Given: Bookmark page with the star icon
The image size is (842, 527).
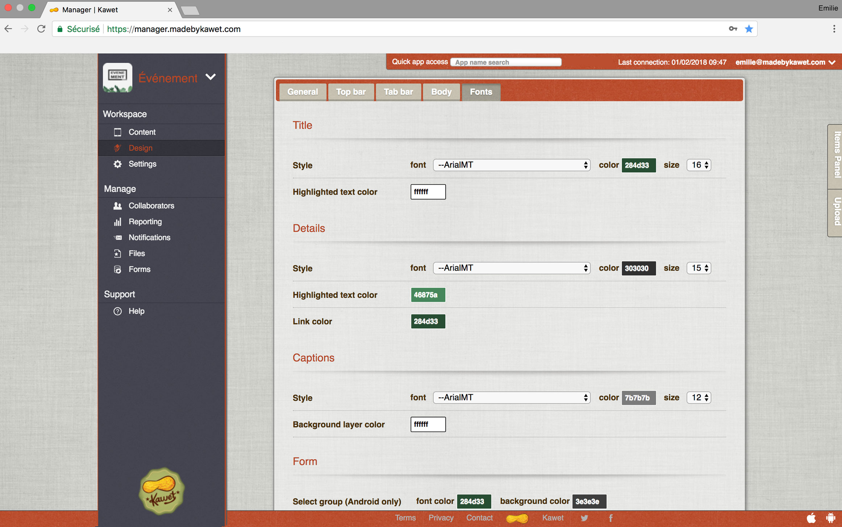Looking at the screenshot, I should (x=749, y=29).
